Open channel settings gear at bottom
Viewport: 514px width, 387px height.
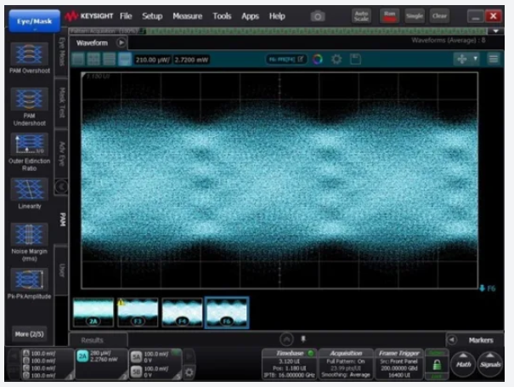coord(189,373)
